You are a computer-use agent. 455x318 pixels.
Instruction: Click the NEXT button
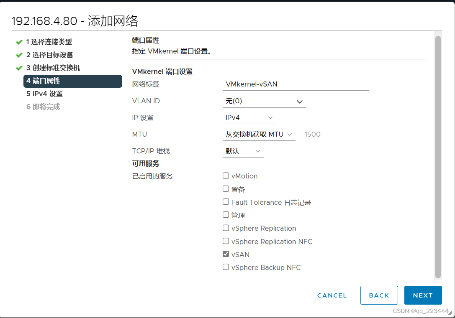(x=423, y=295)
